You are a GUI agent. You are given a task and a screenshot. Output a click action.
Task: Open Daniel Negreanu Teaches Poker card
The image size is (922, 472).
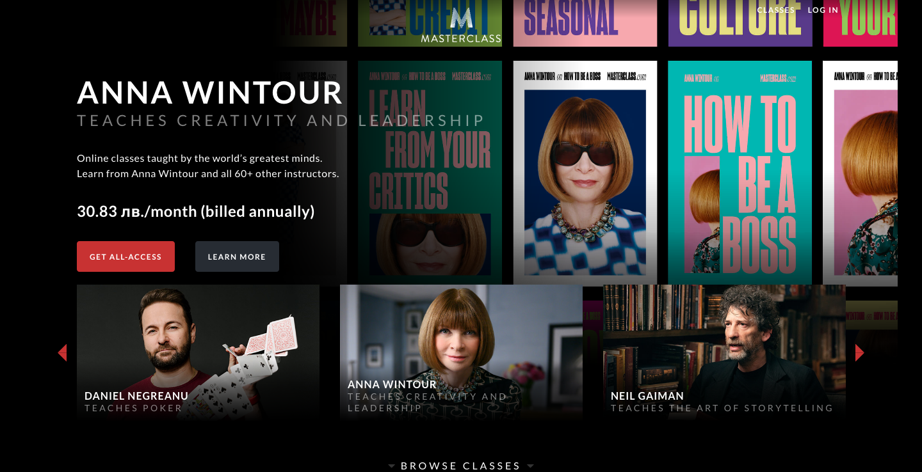point(198,352)
